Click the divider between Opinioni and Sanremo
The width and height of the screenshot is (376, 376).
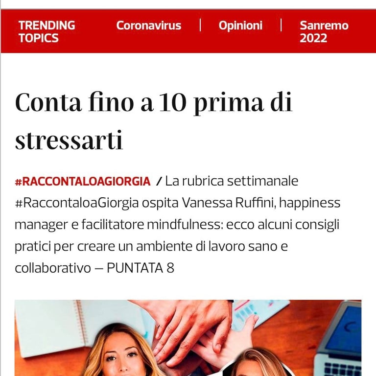pyautogui.click(x=281, y=25)
